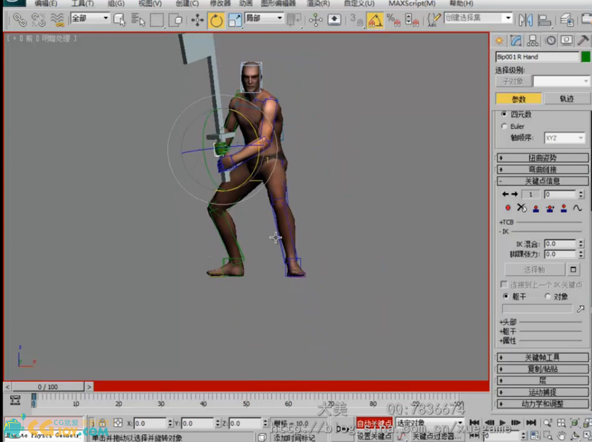Click the Go to Start playback button
The image size is (592, 442).
(475, 422)
